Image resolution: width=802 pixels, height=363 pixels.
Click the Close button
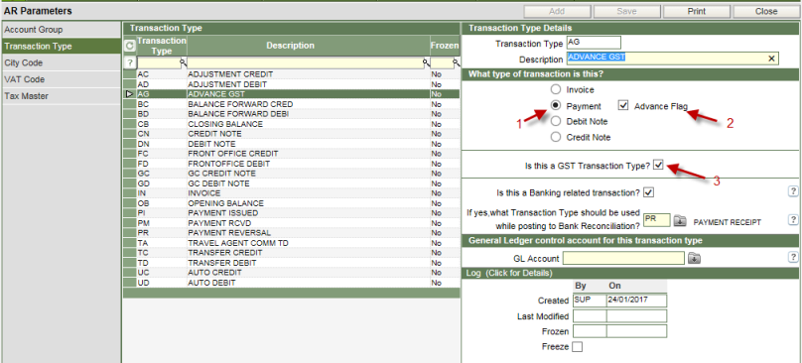766,11
